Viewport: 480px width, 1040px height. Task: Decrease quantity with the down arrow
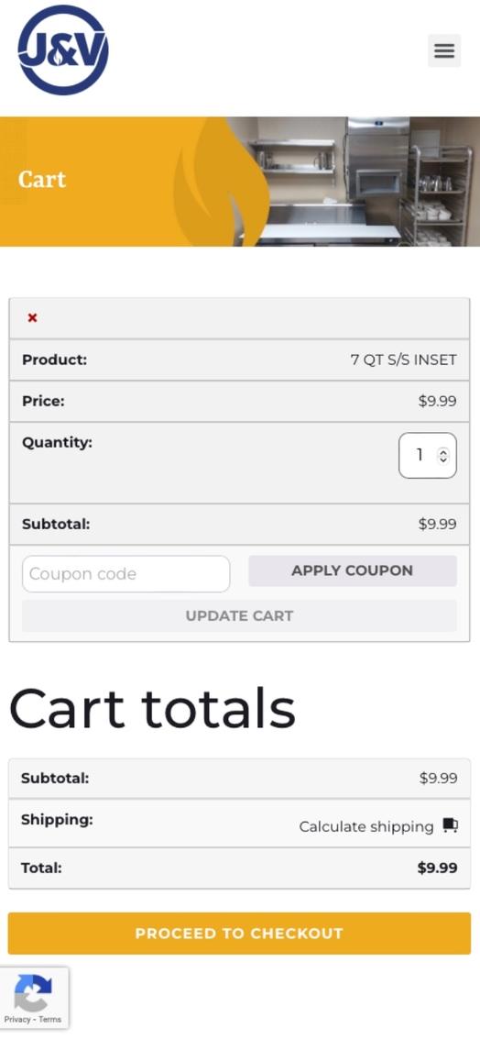click(x=443, y=459)
